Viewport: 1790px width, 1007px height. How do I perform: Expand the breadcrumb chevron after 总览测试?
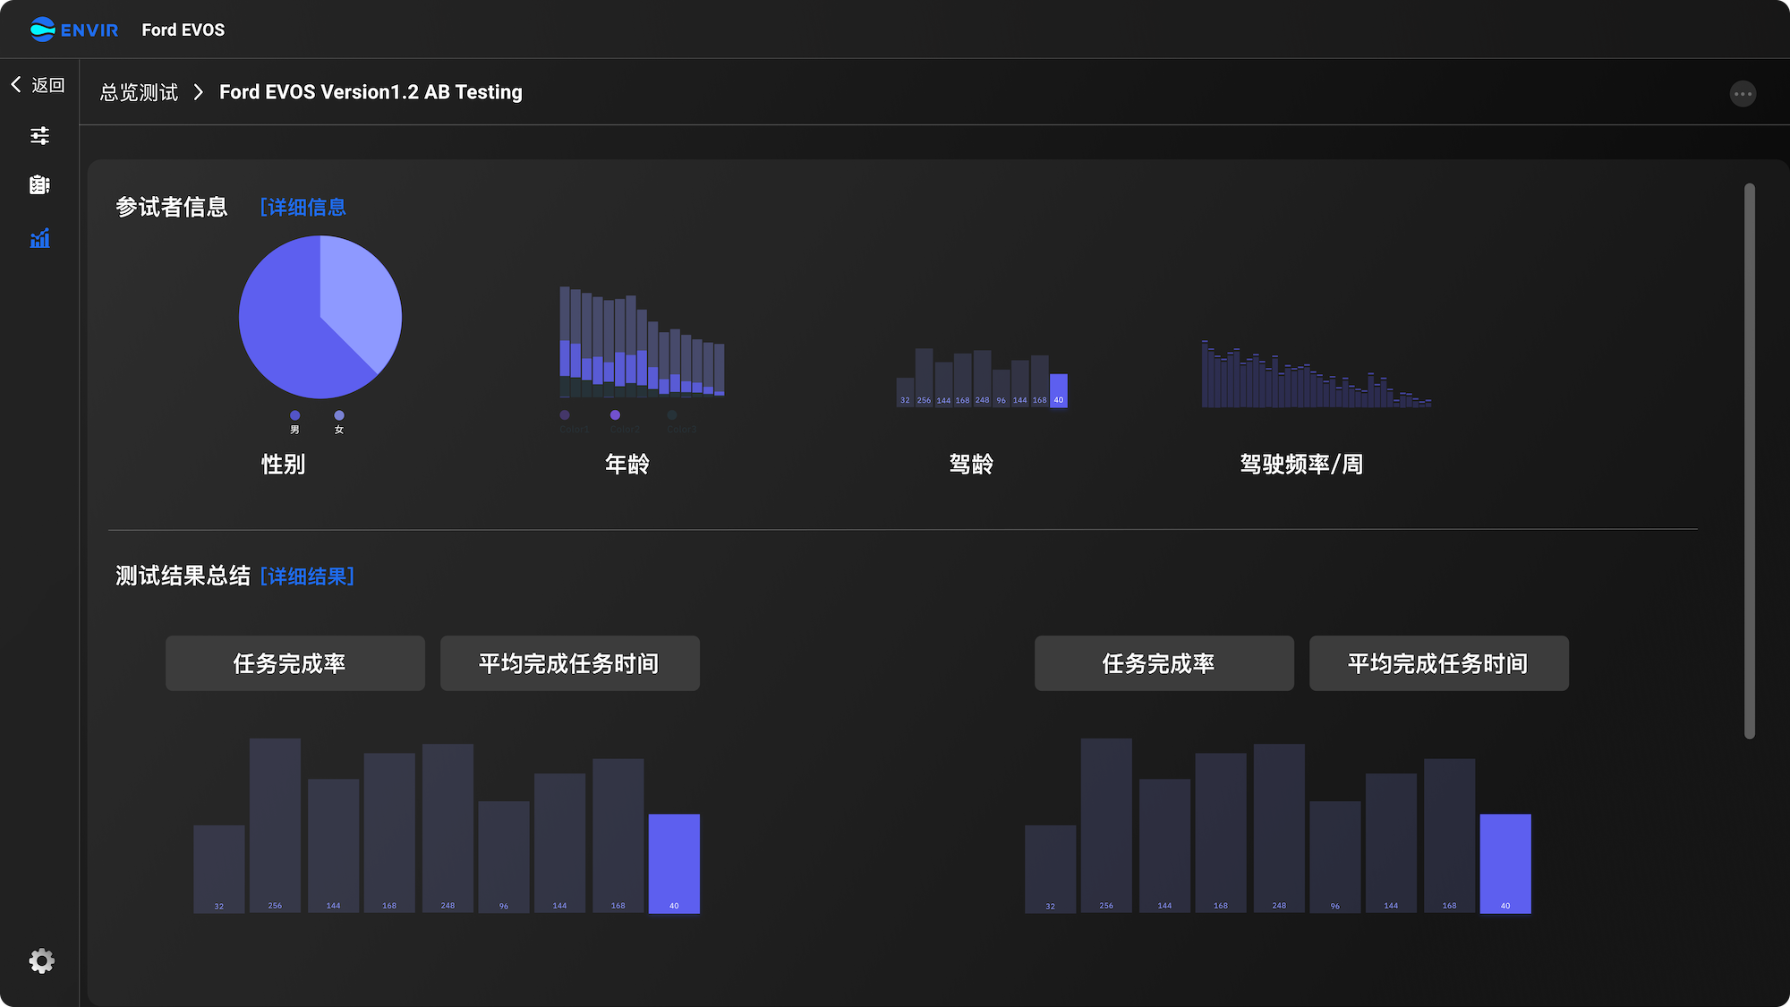pyautogui.click(x=198, y=92)
